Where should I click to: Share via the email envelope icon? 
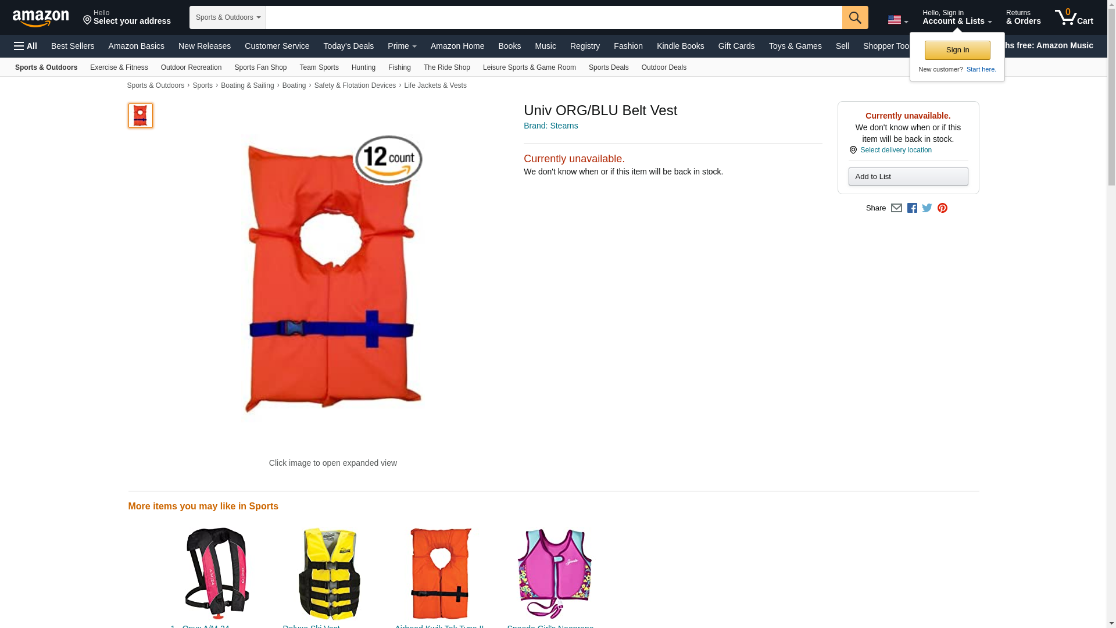pyautogui.click(x=896, y=208)
